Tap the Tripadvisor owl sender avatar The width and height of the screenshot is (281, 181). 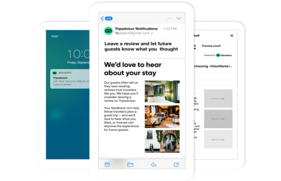point(108,31)
